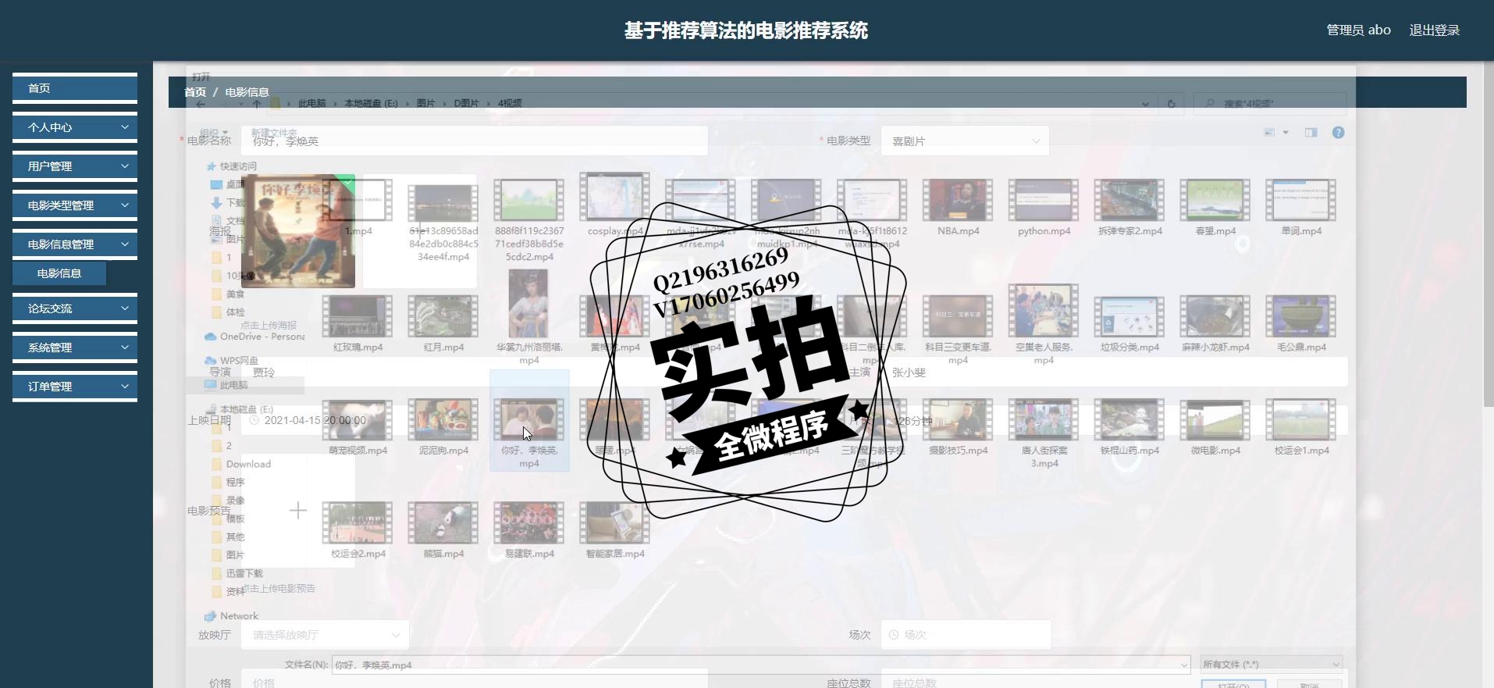The height and width of the screenshot is (688, 1494).
Task: Select the 萌宠视频.mp4 video file
Action: 357,427
